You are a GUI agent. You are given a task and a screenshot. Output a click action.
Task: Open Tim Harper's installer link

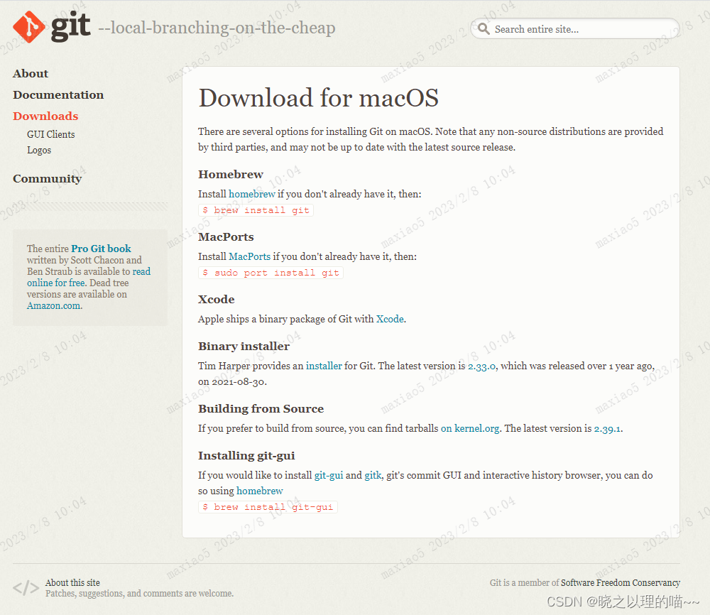tap(324, 366)
